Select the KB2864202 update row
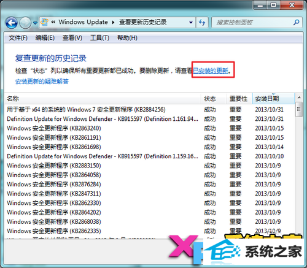307x268 pixels. [149, 212]
